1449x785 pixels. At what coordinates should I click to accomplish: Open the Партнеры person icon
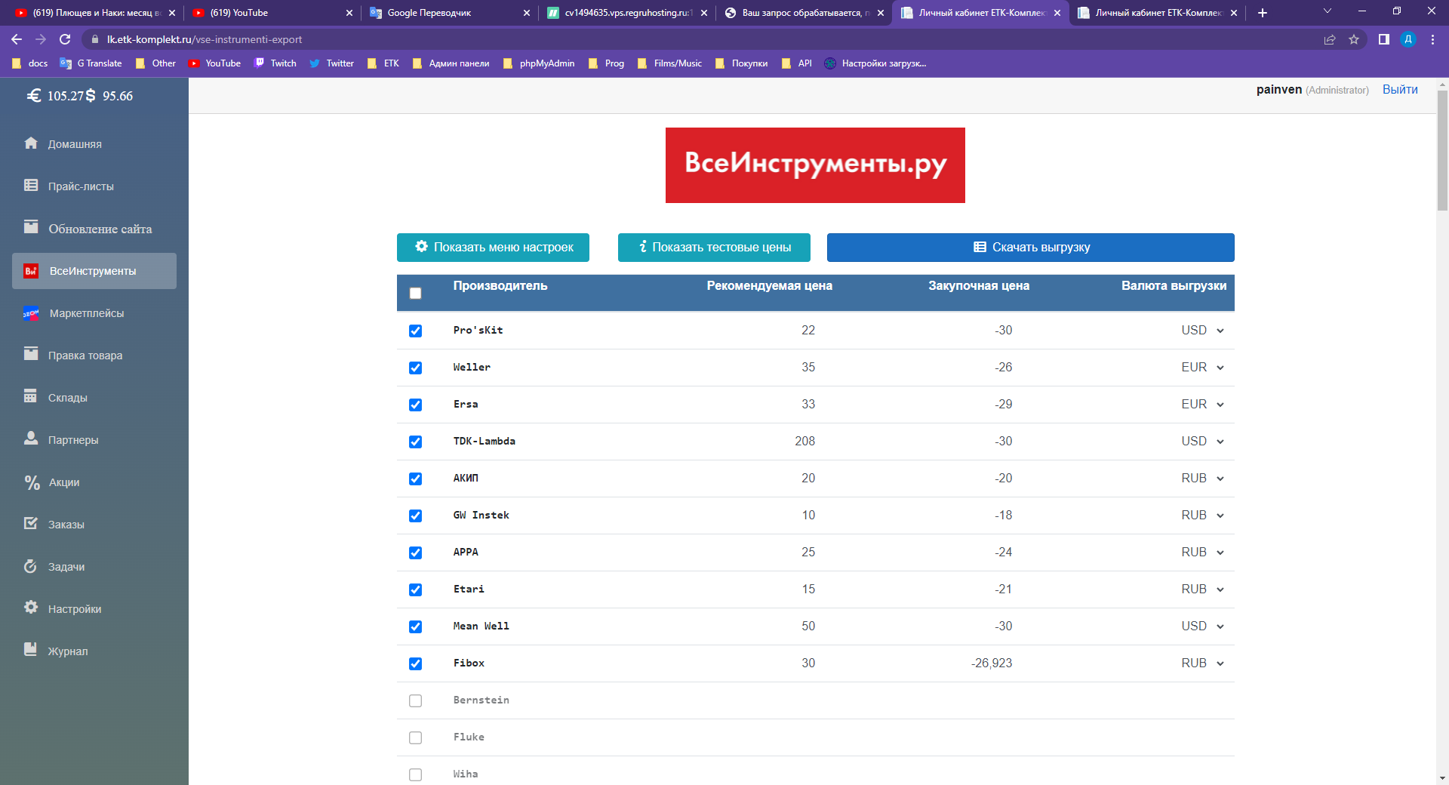(31, 439)
